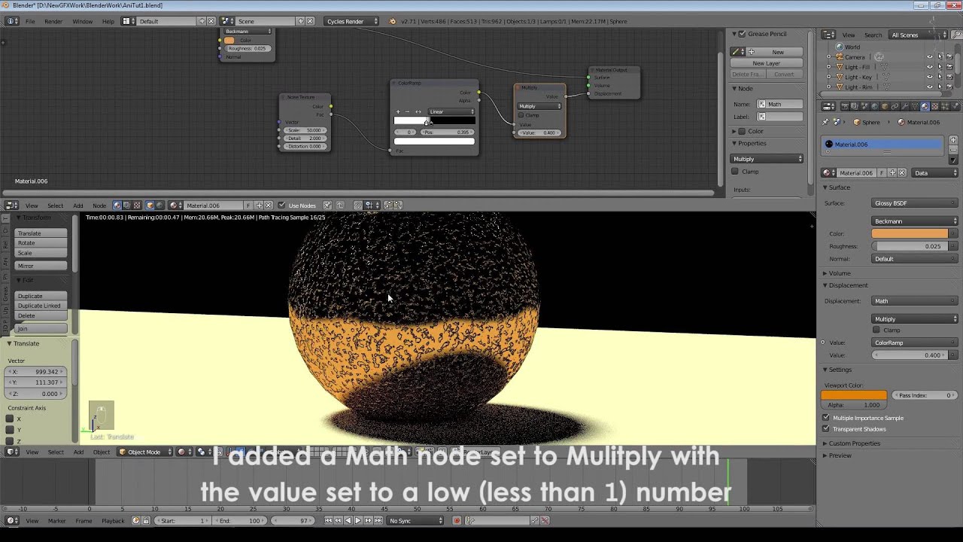Open the Node menu in node editor
Screen dimensions: 963x542
point(99,206)
